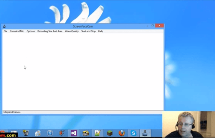Click the webcam preview thumbnail
The image size is (215, 138).
coord(189,124)
